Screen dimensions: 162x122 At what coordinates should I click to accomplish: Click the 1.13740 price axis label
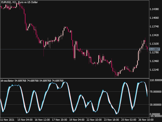pyautogui.click(x=154, y=27)
